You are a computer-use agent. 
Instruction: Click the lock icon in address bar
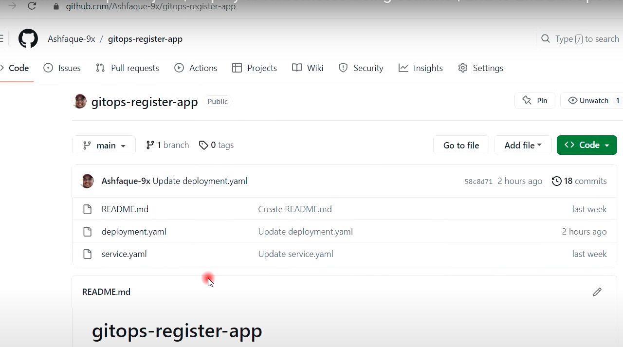tap(56, 7)
